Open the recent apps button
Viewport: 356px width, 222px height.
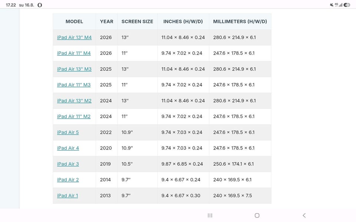tap(210, 215)
